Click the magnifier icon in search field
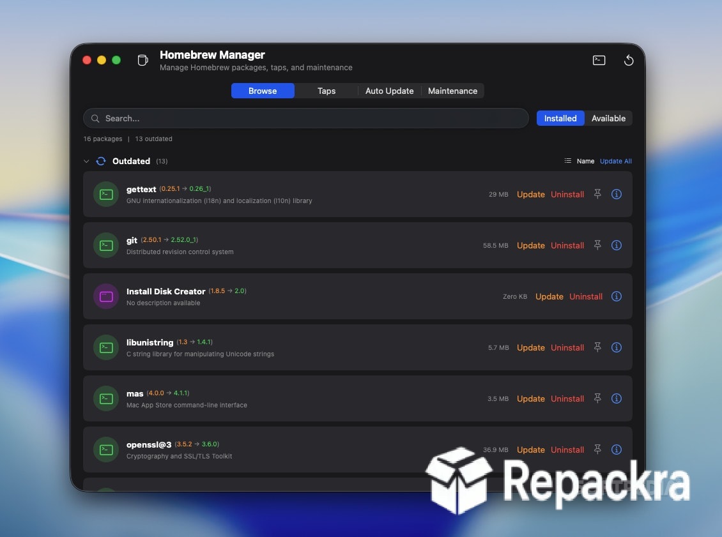The height and width of the screenshot is (537, 722). [x=95, y=118]
